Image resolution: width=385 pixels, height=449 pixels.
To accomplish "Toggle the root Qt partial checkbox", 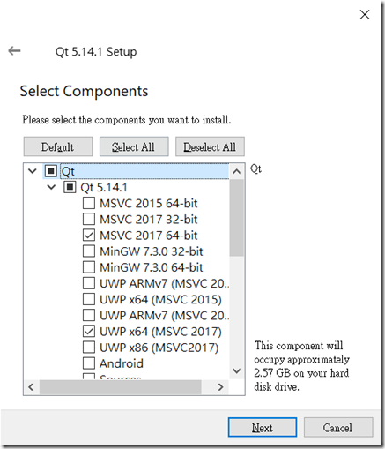I will (50, 171).
